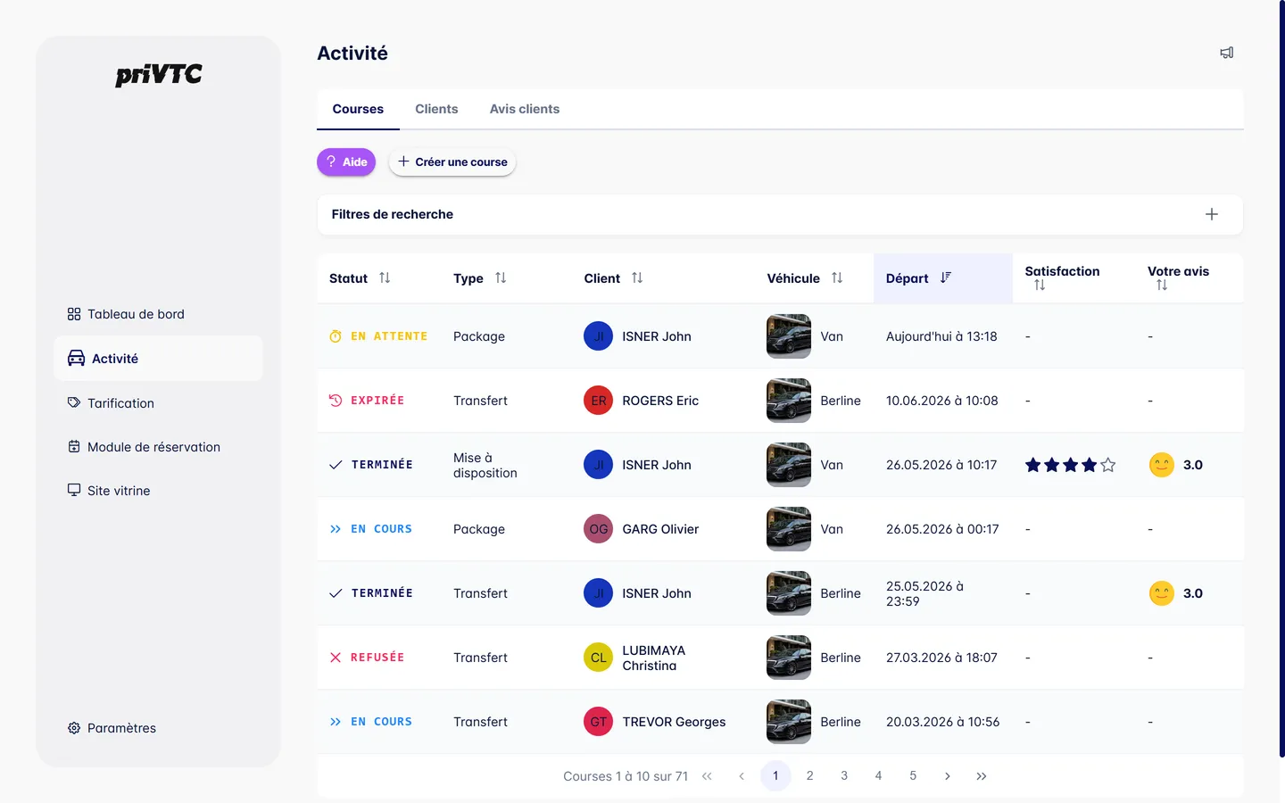Click 'Filtres de recherche' label
The width and height of the screenshot is (1285, 803).
pyautogui.click(x=393, y=214)
